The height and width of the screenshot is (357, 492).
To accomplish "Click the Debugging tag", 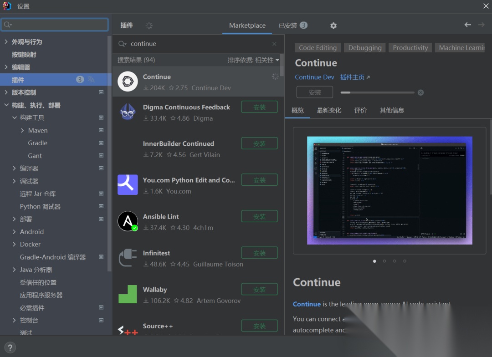I will pyautogui.click(x=365, y=48).
